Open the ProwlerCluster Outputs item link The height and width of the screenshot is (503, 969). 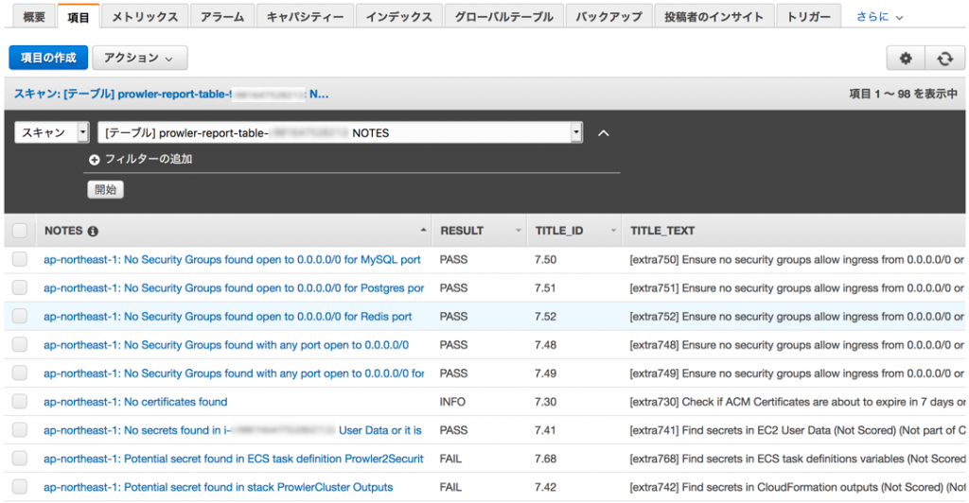(219, 487)
